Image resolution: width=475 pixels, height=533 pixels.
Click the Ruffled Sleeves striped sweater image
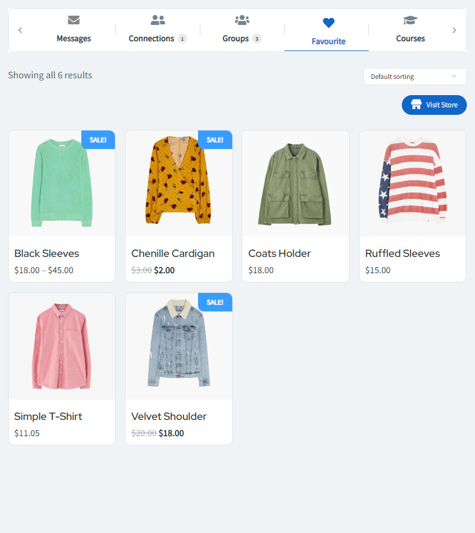click(412, 184)
